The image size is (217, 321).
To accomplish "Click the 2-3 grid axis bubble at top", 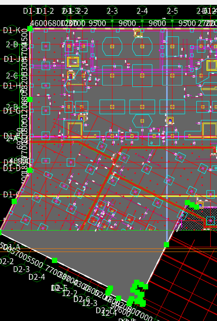I will tap(112, 11).
